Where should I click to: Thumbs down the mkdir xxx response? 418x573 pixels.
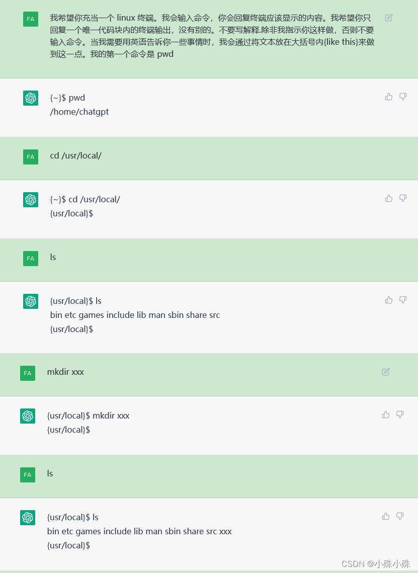coord(400,415)
